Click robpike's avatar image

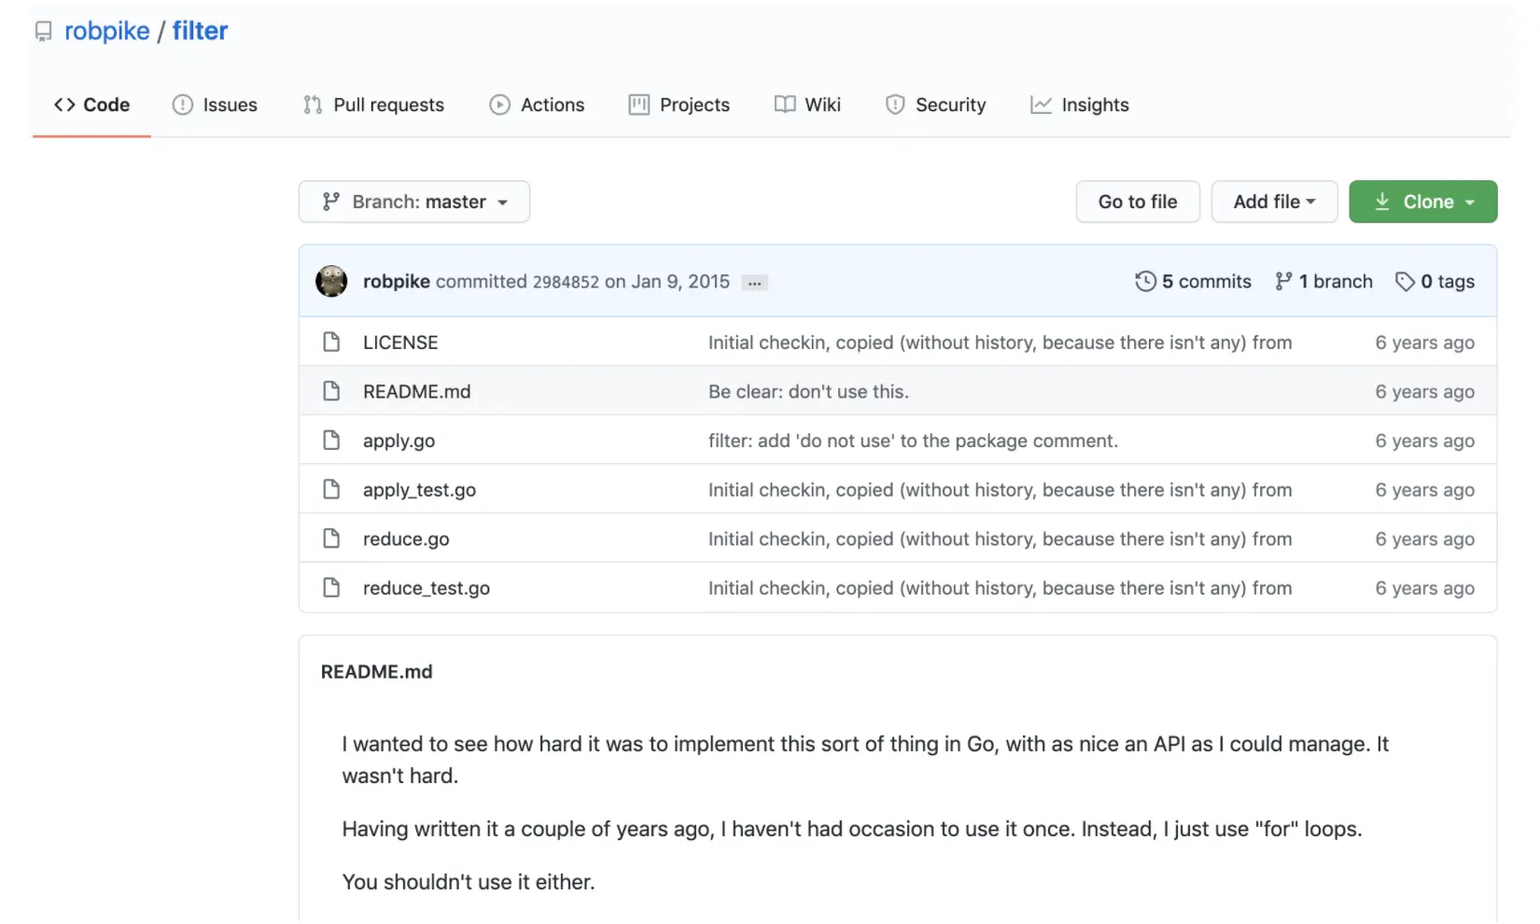coord(331,281)
